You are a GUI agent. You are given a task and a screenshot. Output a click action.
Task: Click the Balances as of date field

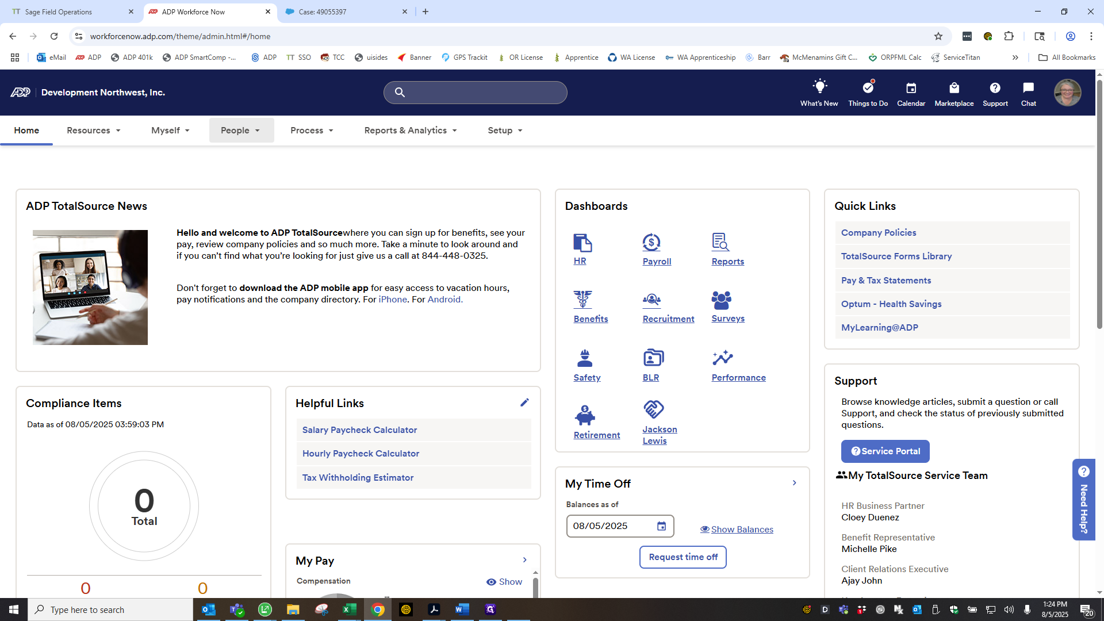point(620,526)
